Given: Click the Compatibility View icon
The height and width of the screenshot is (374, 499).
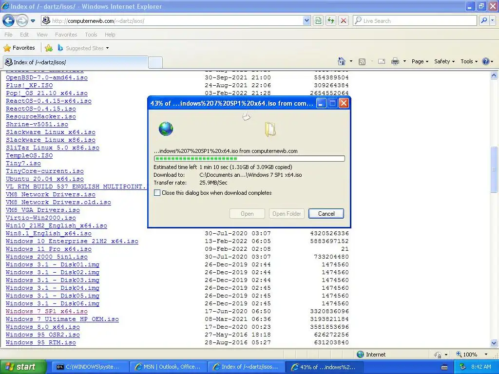Looking at the screenshot, I should click(318, 20).
